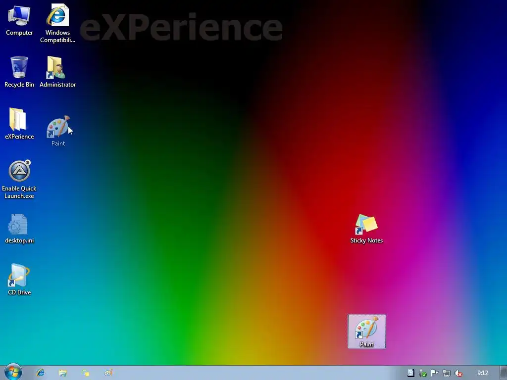The height and width of the screenshot is (380, 507).
Task: Select the desktop.ini file icon
Action: (x=19, y=228)
